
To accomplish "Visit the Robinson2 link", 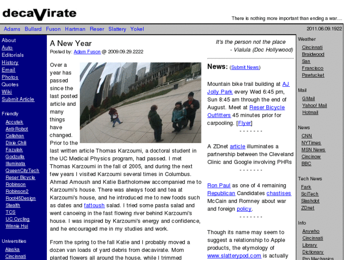I will tap(17, 191).
